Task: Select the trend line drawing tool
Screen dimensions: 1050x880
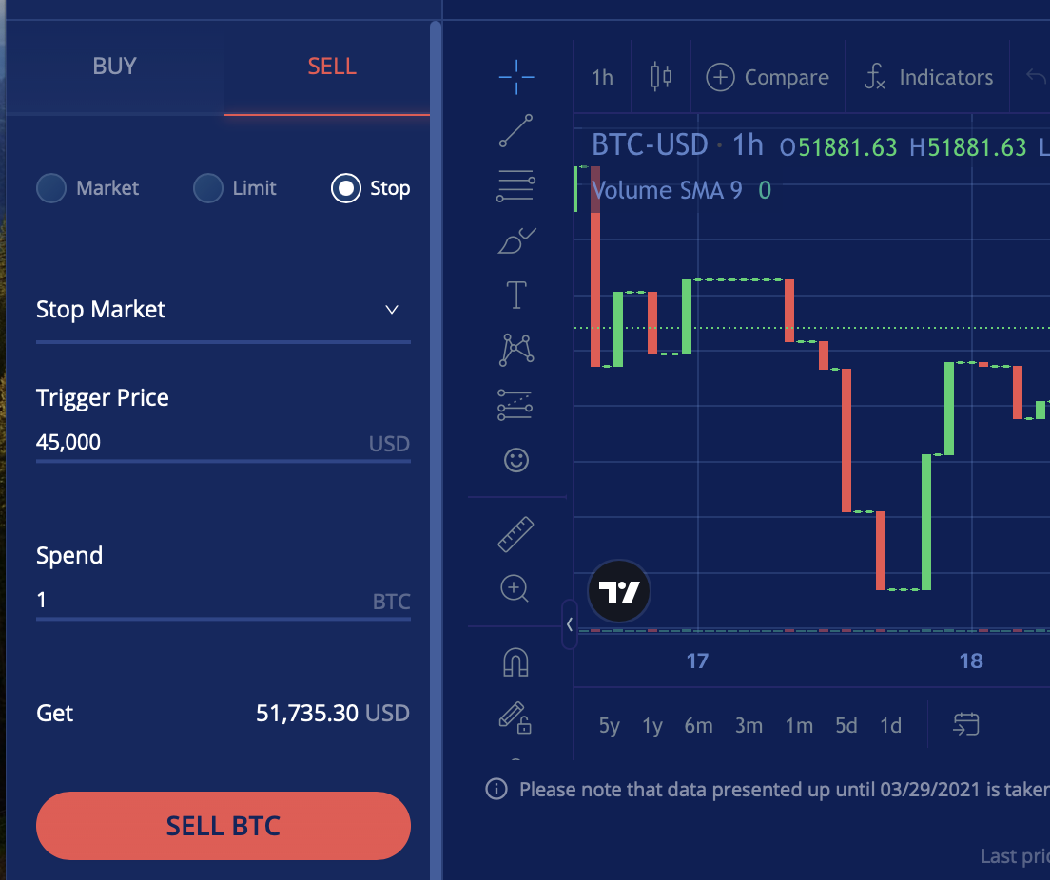Action: pyautogui.click(x=515, y=131)
